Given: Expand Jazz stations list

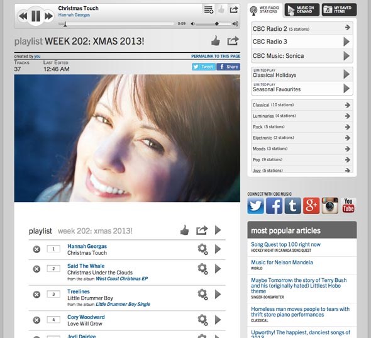Looking at the screenshot, I should pos(302,169).
